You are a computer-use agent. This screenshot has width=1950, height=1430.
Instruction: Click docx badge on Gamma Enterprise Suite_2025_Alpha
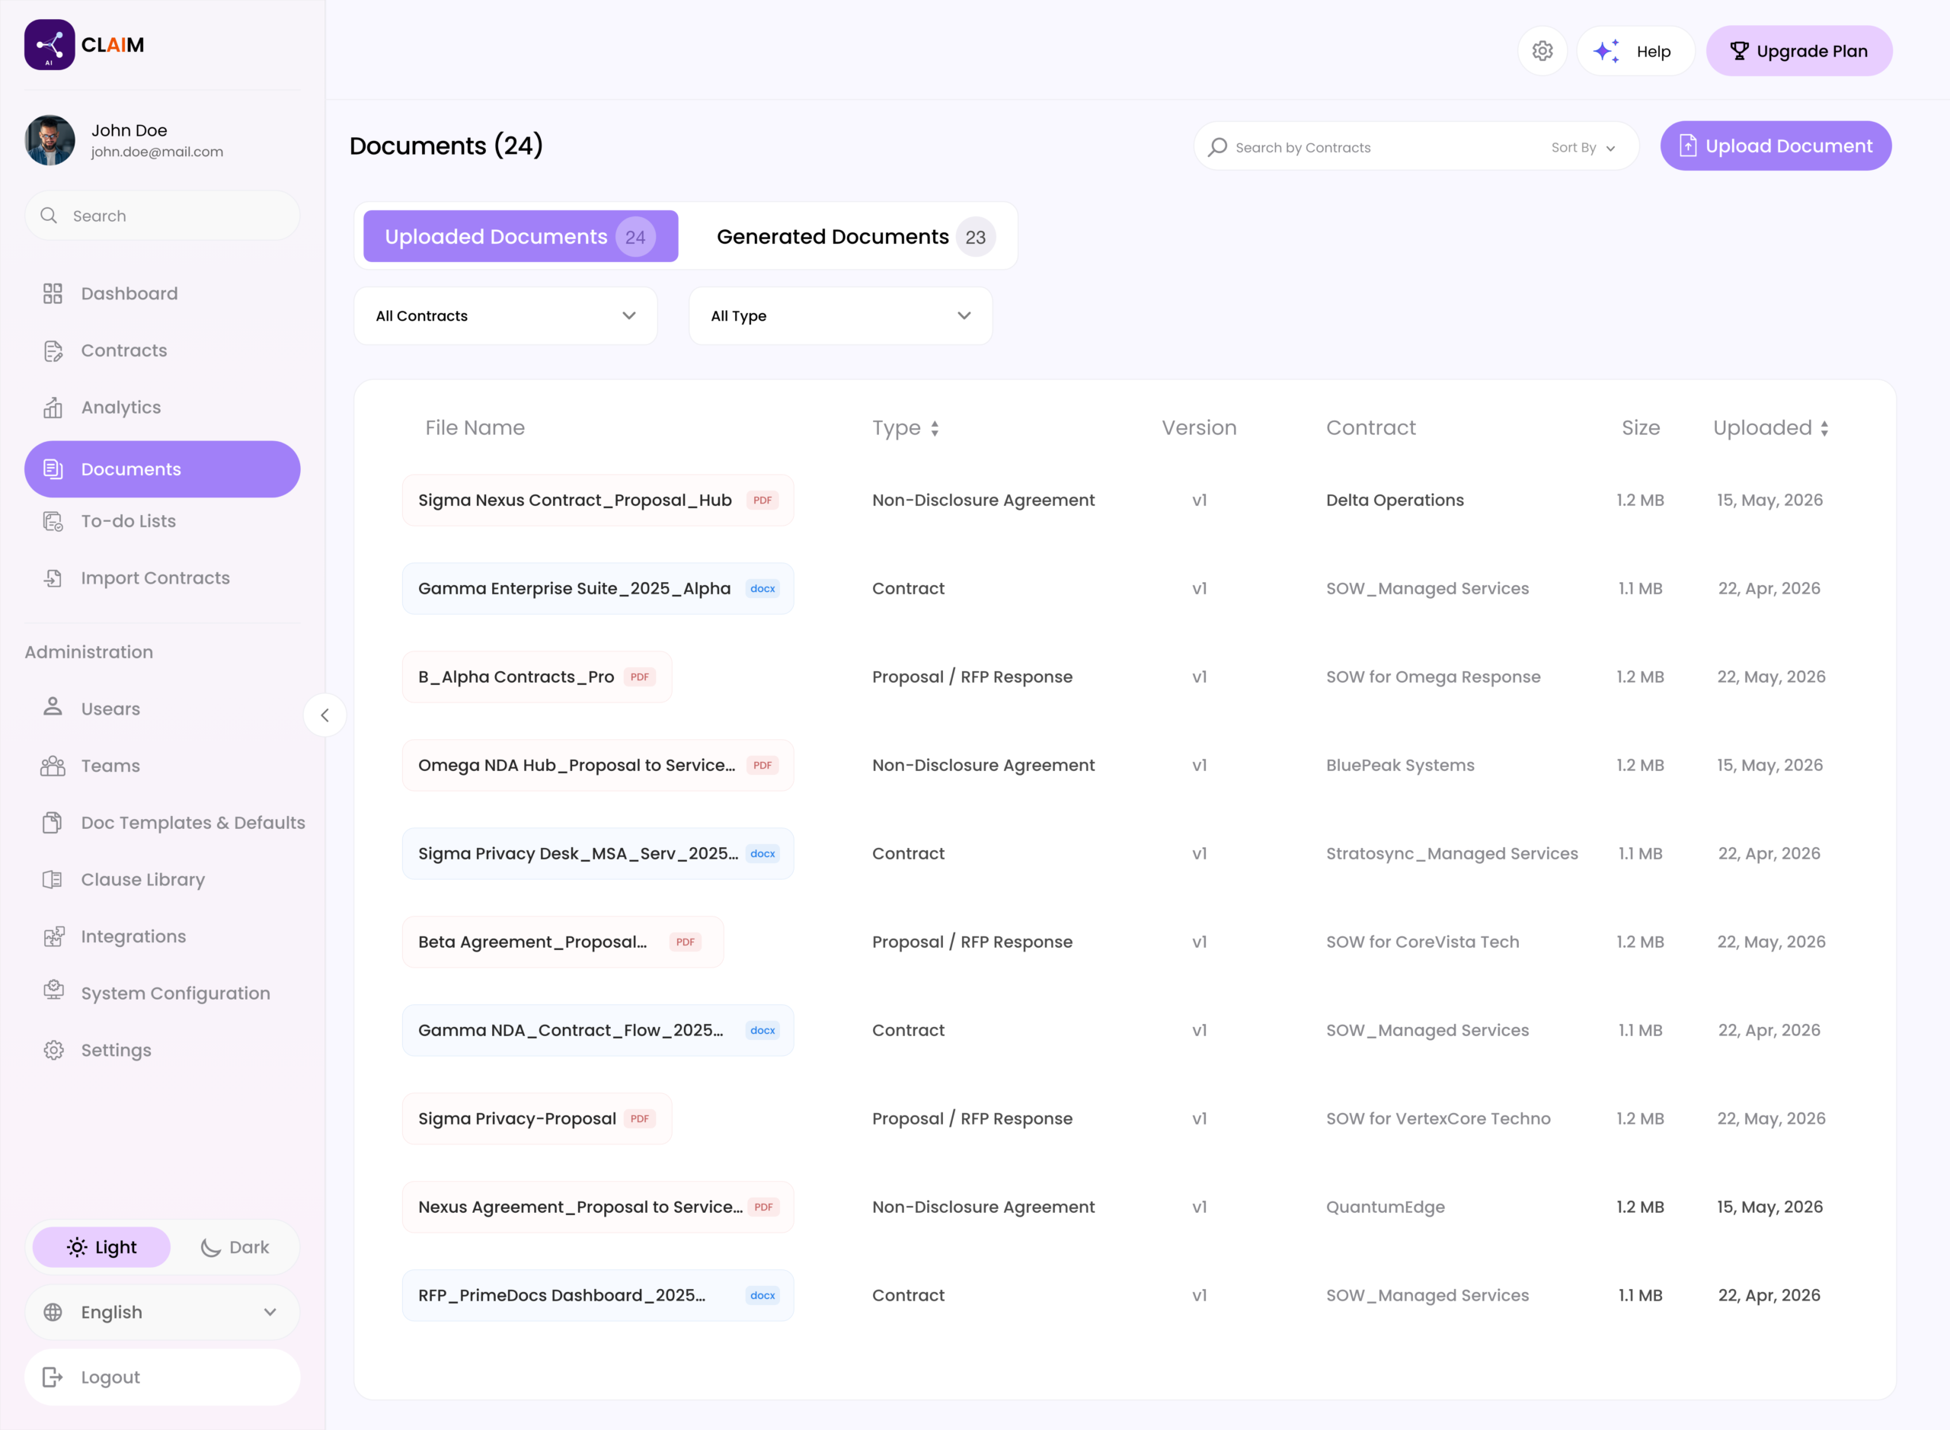(x=762, y=589)
